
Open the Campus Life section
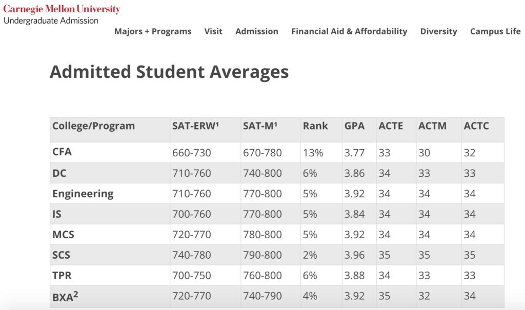(495, 31)
